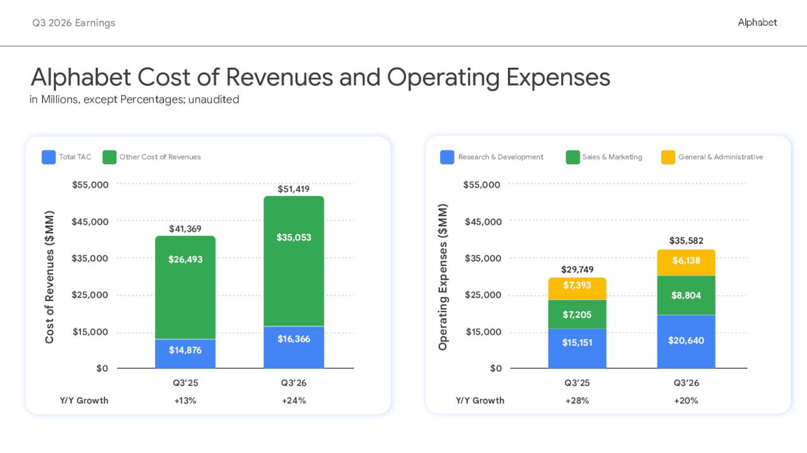Click the subtitle 'in Millions, except Percentages; unaudited'
This screenshot has width=807, height=453.
click(134, 99)
